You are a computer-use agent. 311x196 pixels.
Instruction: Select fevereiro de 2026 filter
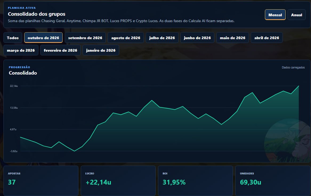[x=60, y=50]
